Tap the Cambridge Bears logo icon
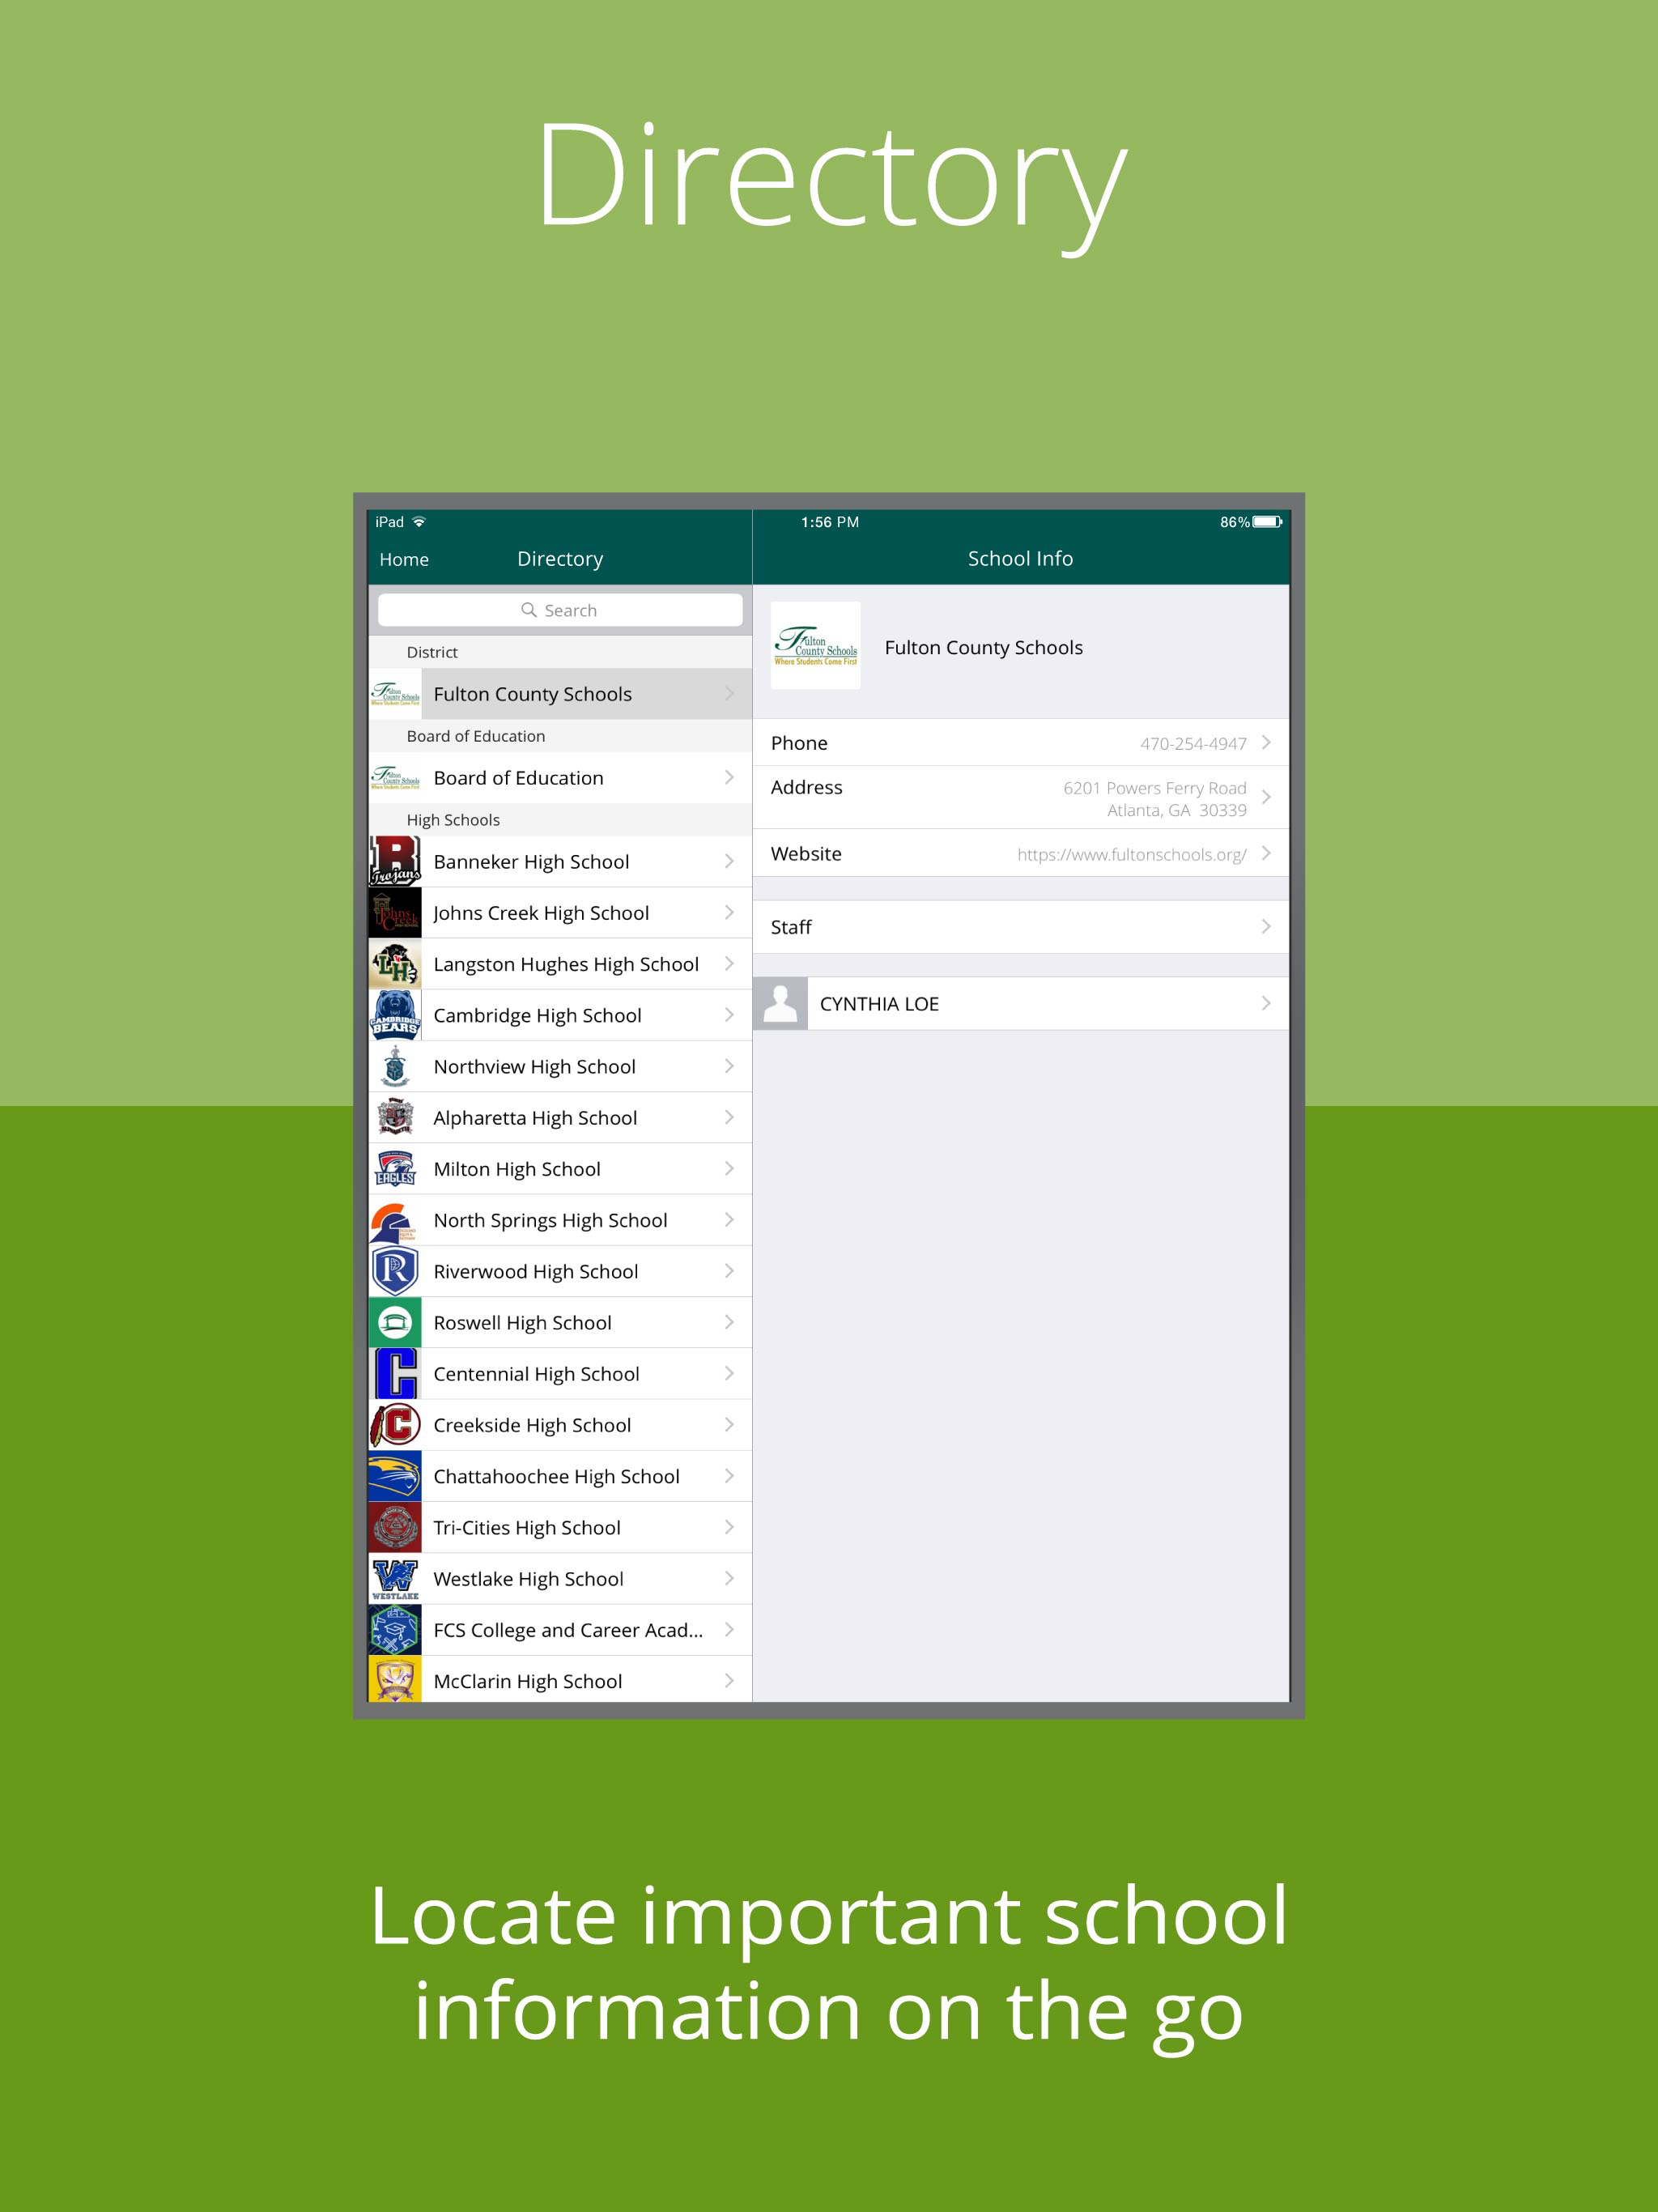Screen dimensions: 1658x2212 tap(394, 1015)
